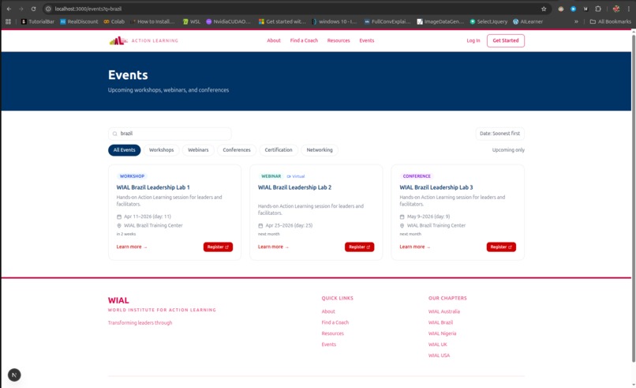Open the All Bookmarks folder
The image size is (636, 388).
click(611, 21)
